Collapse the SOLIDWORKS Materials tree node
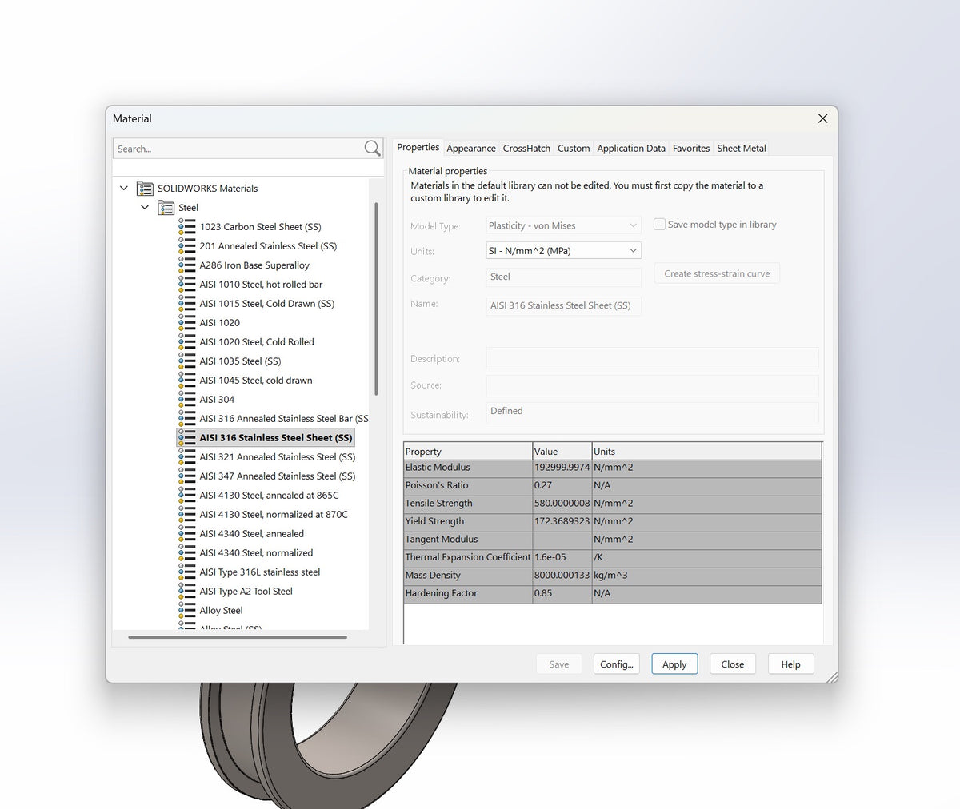The width and height of the screenshot is (960, 809). [x=124, y=189]
